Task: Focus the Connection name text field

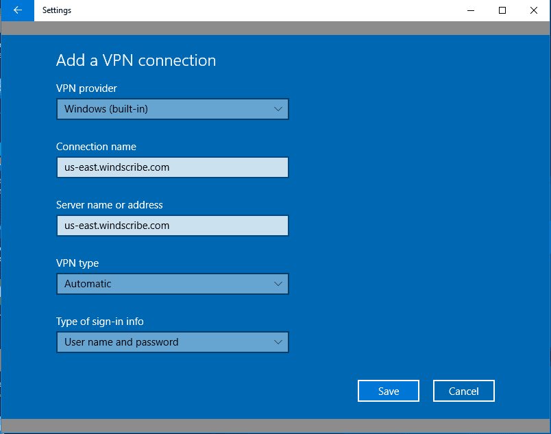Action: [x=172, y=167]
